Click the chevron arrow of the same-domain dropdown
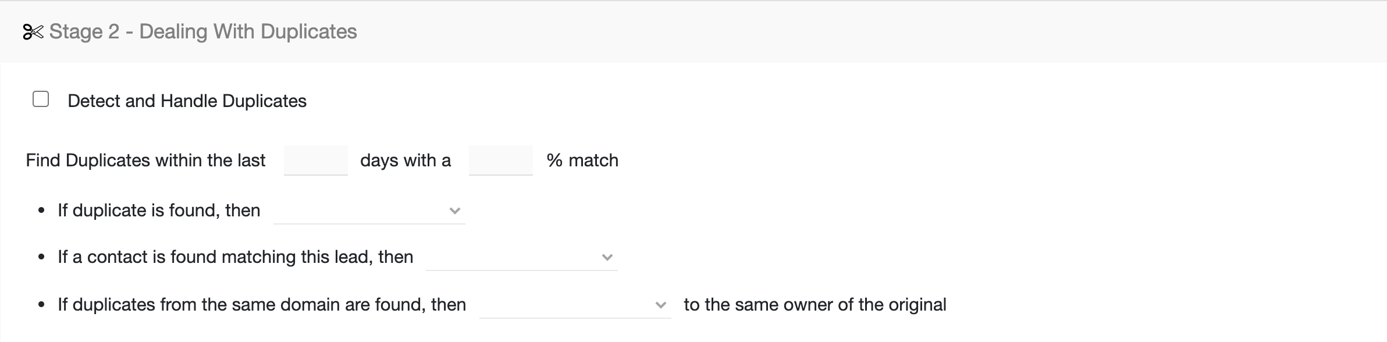Viewport: 1387px width, 342px height. pyautogui.click(x=661, y=305)
